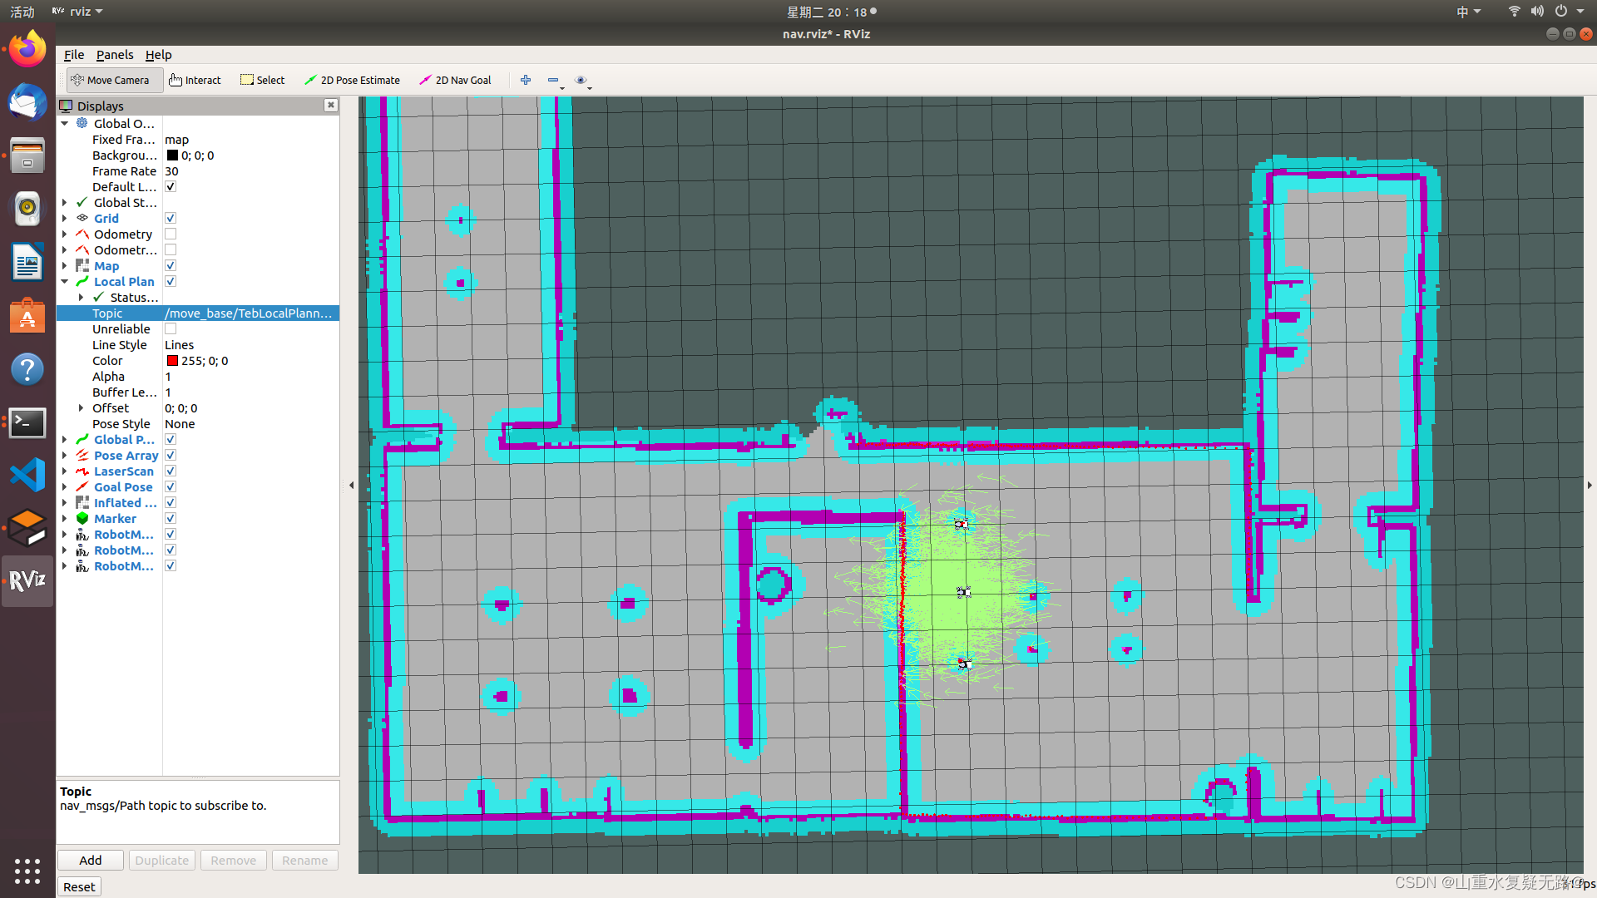This screenshot has width=1597, height=898.
Task: Click the Remove button
Action: [x=234, y=860]
